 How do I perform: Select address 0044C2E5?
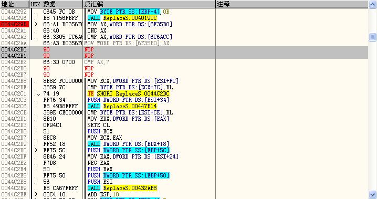point(14,175)
